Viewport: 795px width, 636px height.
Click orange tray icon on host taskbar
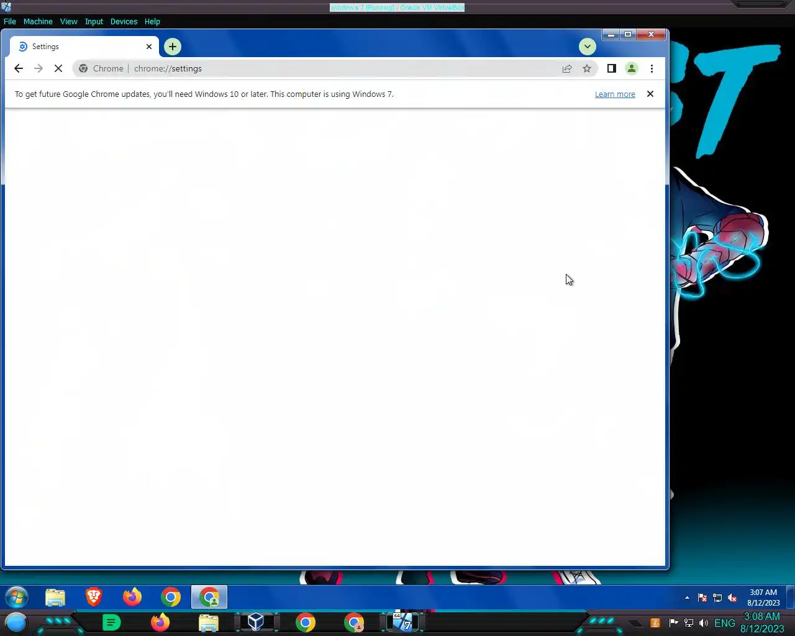(655, 623)
